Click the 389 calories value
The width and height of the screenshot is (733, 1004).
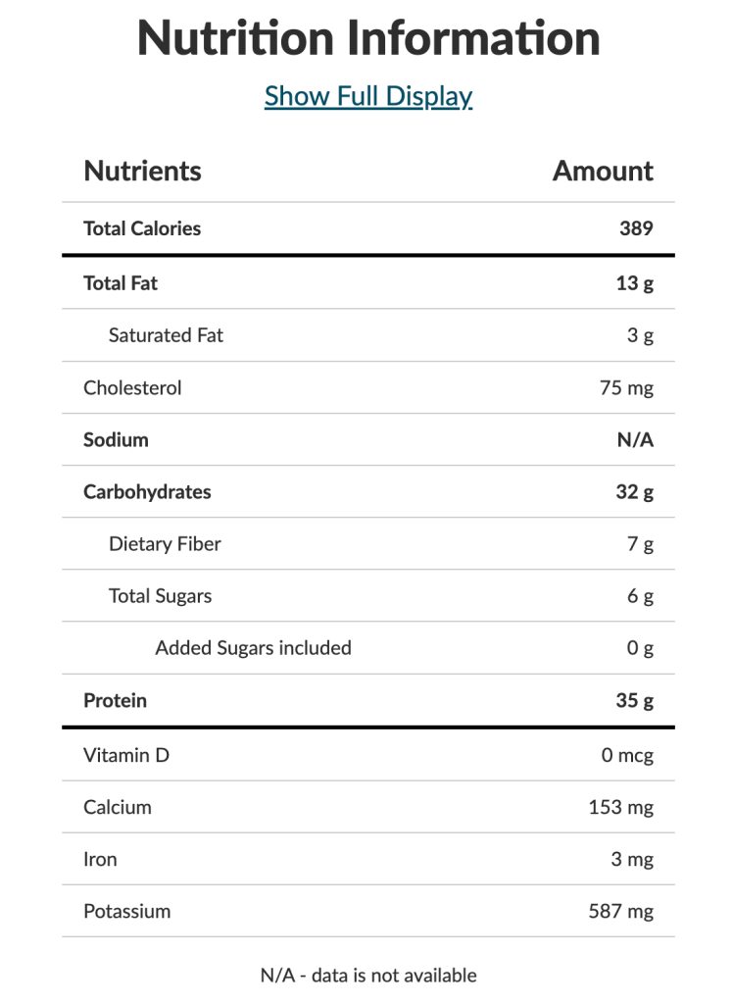point(636,228)
